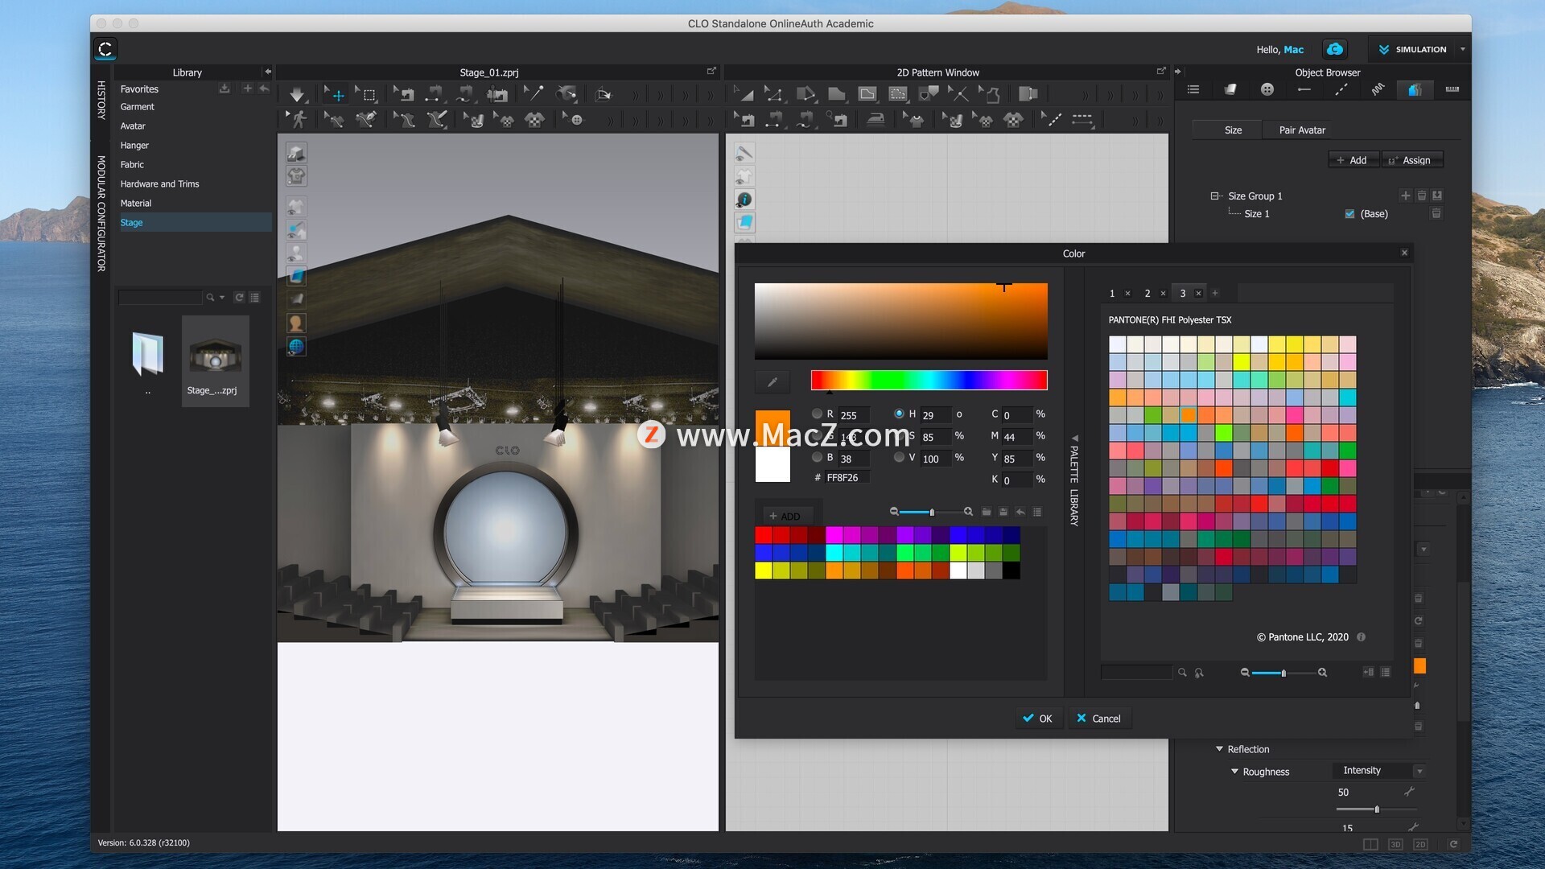Open Library search options dropdown
1545x869 pixels.
click(x=222, y=297)
